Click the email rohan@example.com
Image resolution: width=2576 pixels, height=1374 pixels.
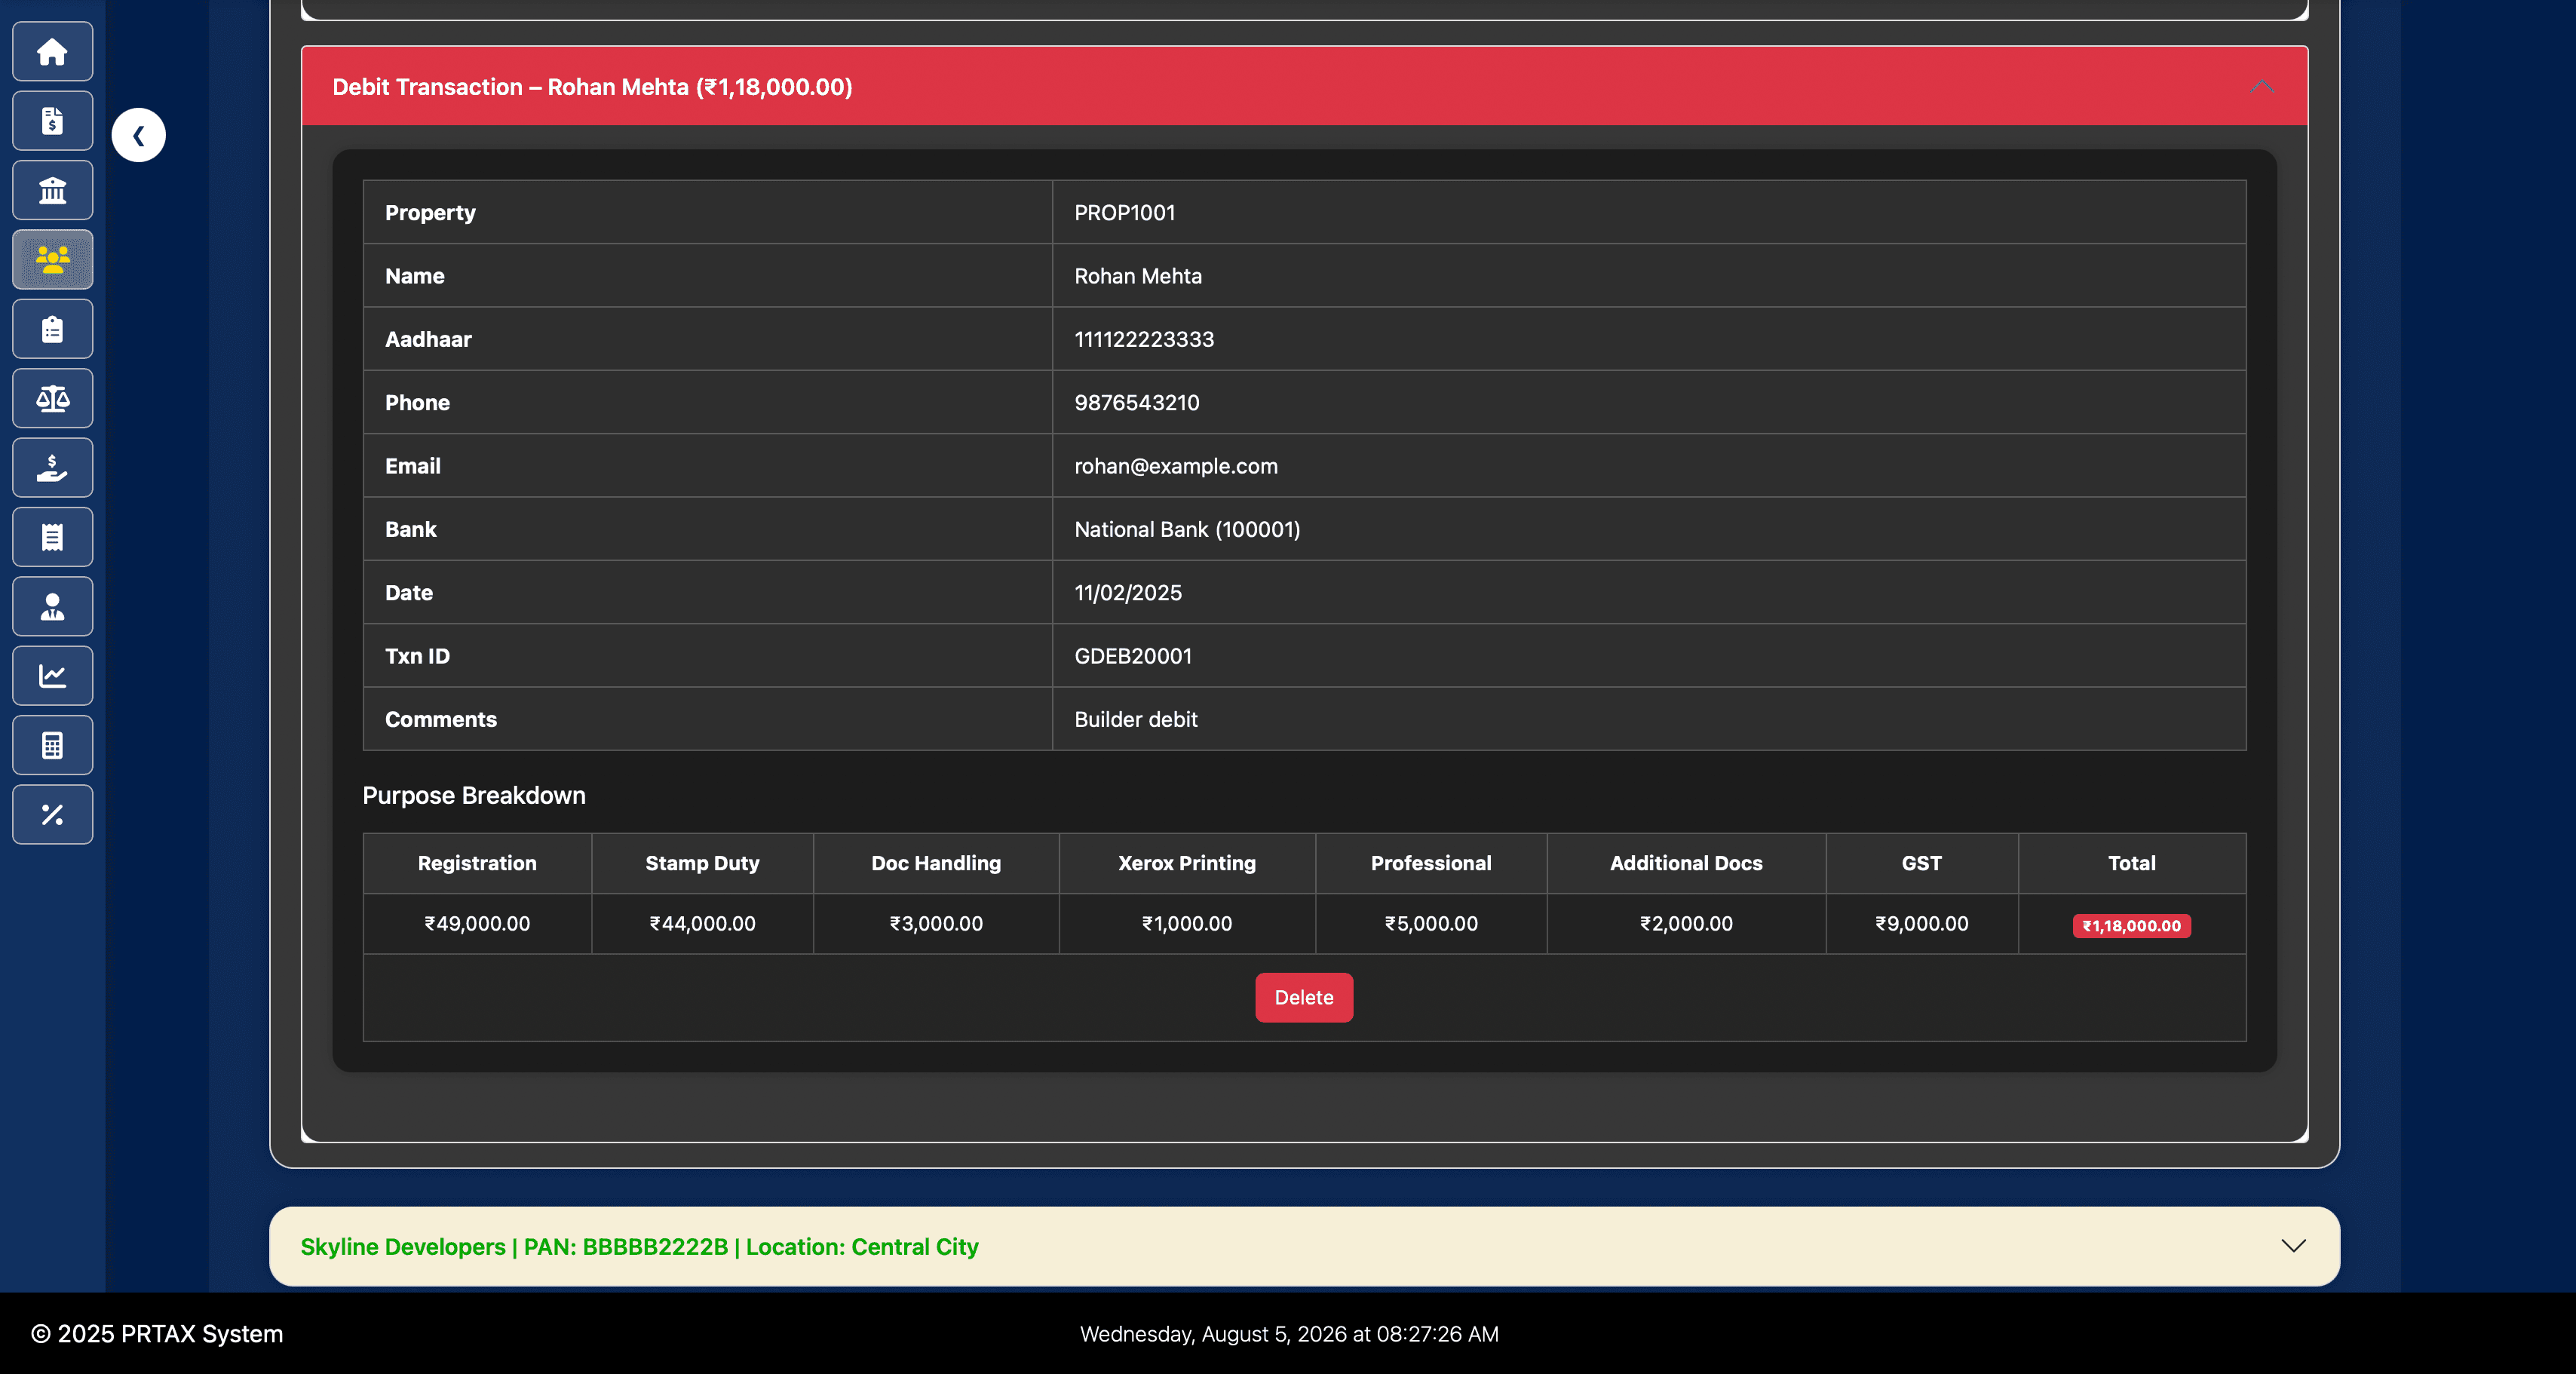[x=1176, y=466]
